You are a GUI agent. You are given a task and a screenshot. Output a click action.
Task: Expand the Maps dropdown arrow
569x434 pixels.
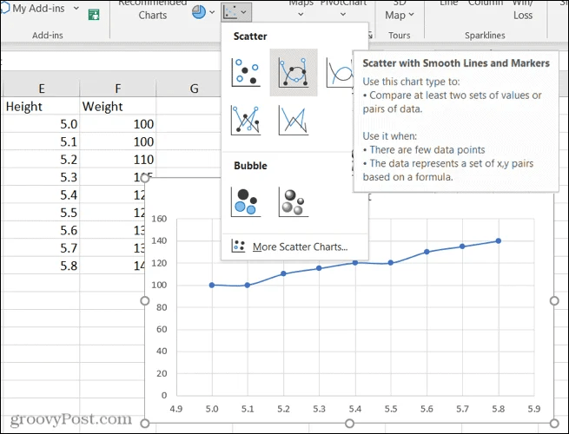(x=301, y=15)
